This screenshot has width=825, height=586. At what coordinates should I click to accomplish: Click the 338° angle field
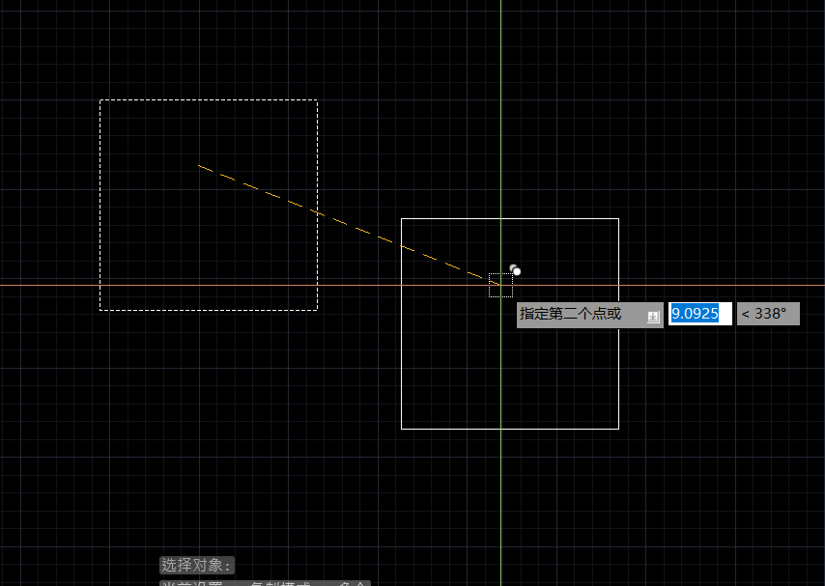tap(767, 314)
